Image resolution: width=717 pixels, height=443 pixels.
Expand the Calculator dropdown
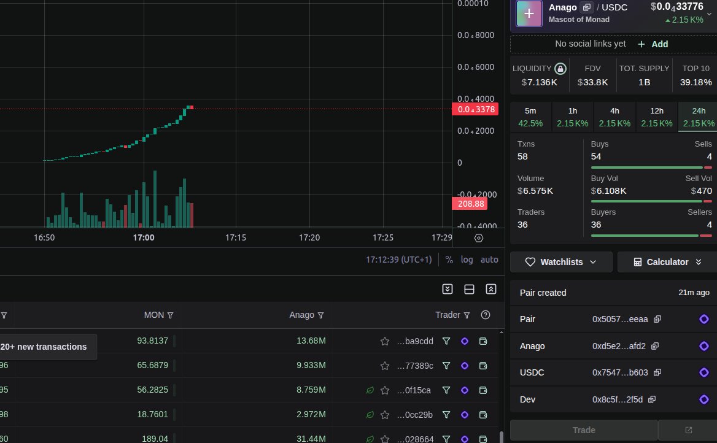[x=667, y=261]
